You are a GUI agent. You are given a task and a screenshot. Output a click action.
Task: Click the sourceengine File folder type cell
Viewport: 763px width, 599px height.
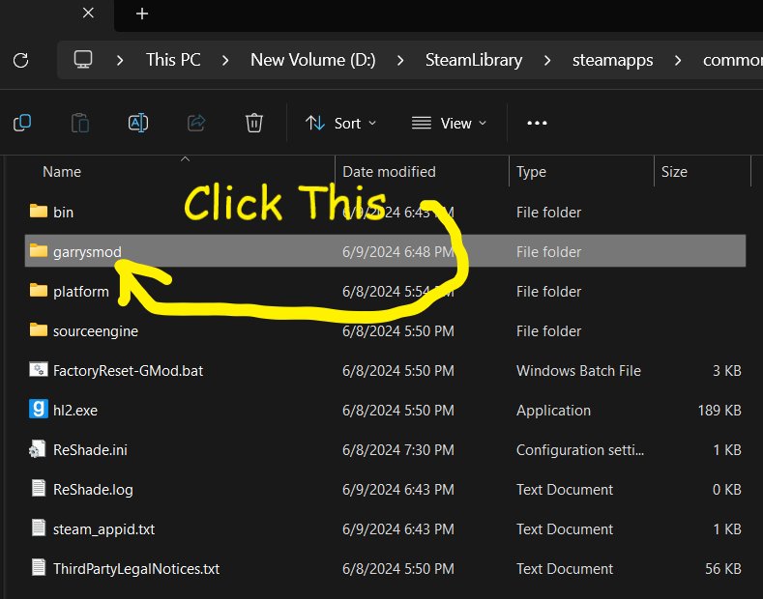pos(548,331)
